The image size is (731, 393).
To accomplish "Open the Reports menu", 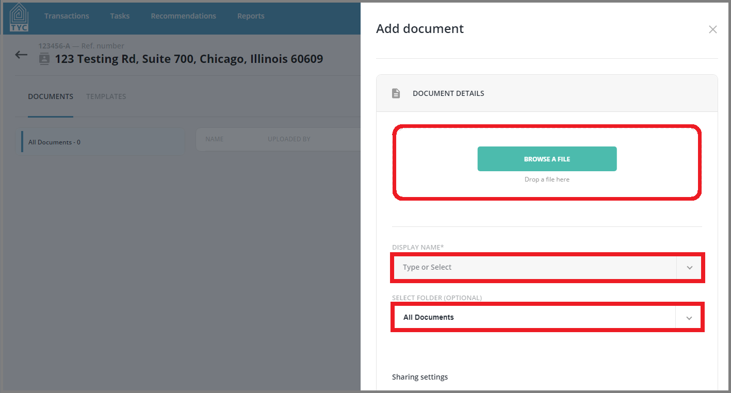I will [251, 16].
